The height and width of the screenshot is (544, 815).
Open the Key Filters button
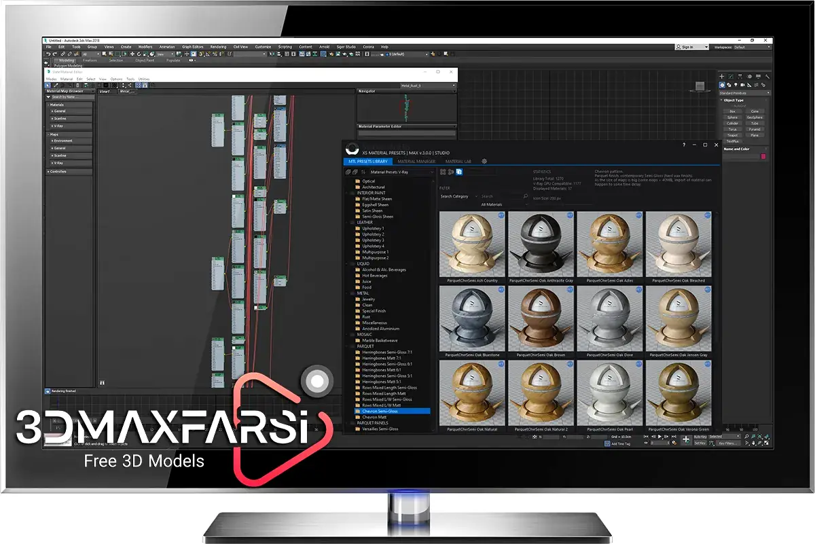pos(728,443)
